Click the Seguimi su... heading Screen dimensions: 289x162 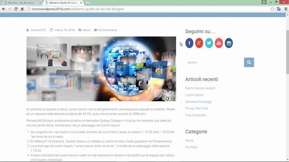pyautogui.click(x=200, y=31)
